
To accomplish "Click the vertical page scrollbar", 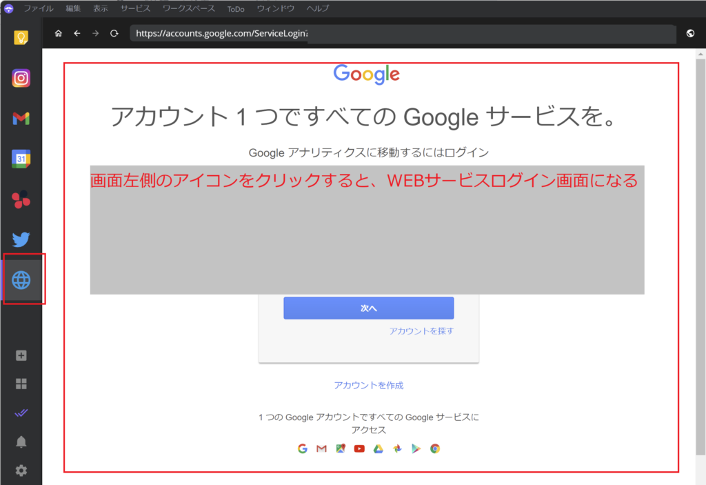I will point(700,257).
